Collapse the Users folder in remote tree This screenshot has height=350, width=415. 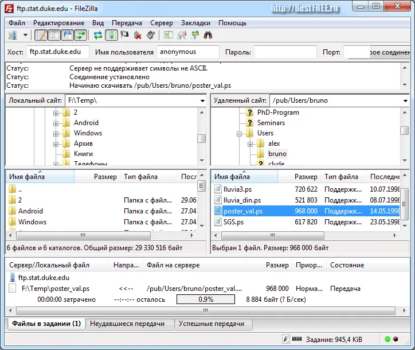[x=239, y=134]
